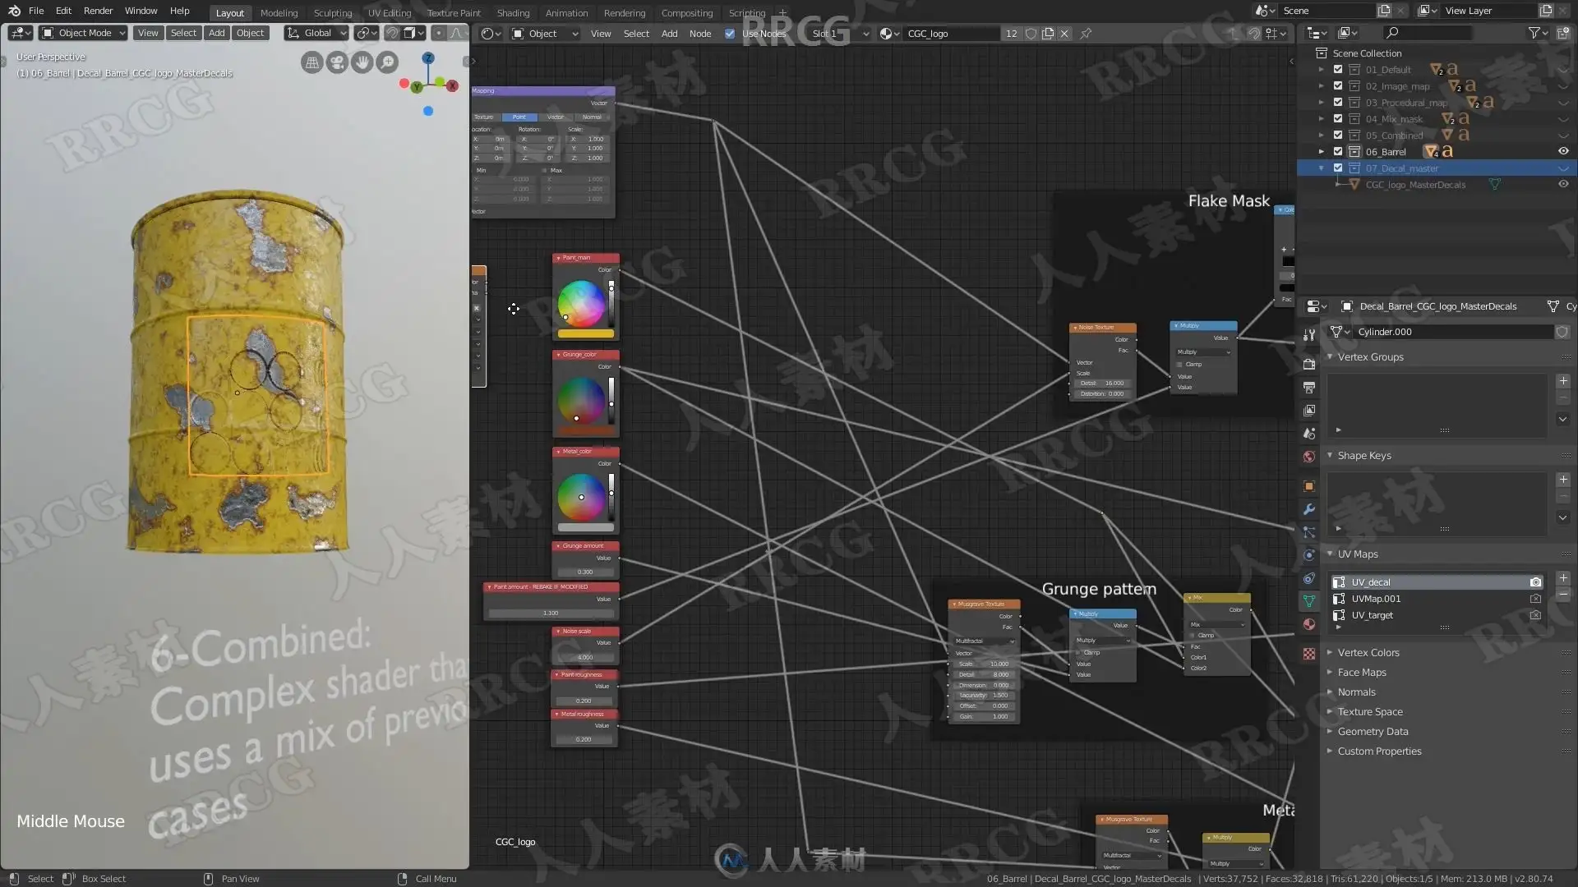
Task: Set UV_target as active render UV map
Action: [1535, 615]
